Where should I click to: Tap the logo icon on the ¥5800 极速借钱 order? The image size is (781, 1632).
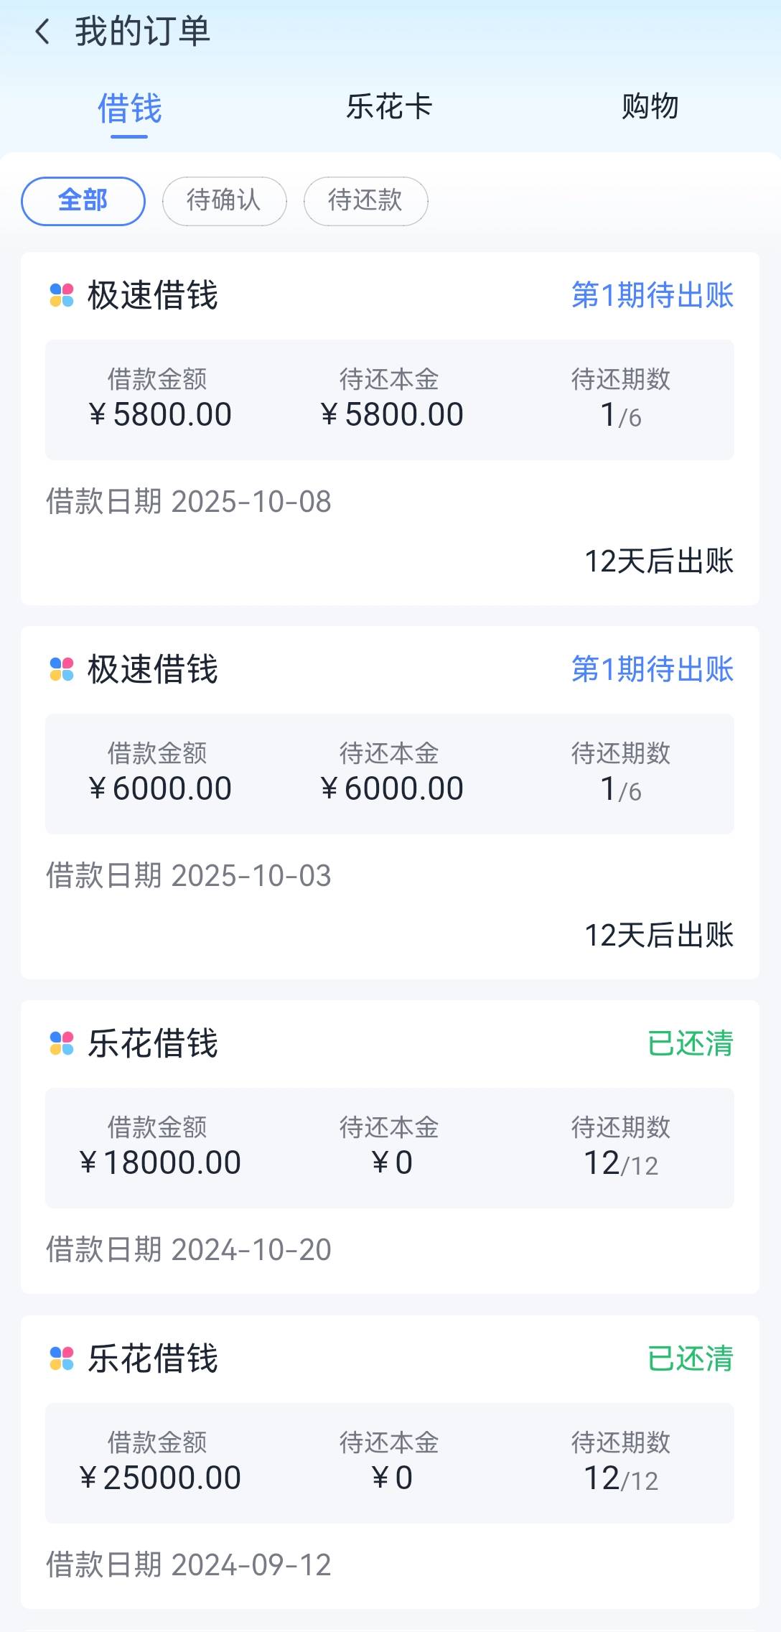(x=62, y=295)
